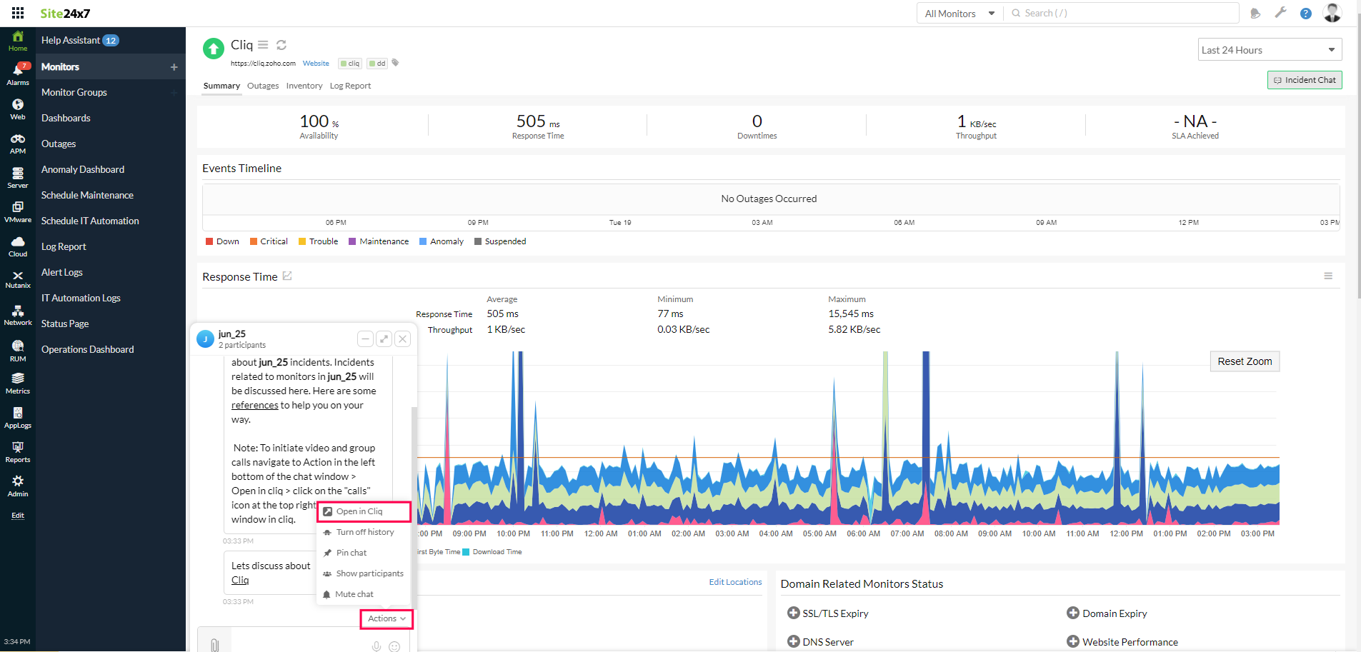Click the refresh icon beside Cliq title

281,45
